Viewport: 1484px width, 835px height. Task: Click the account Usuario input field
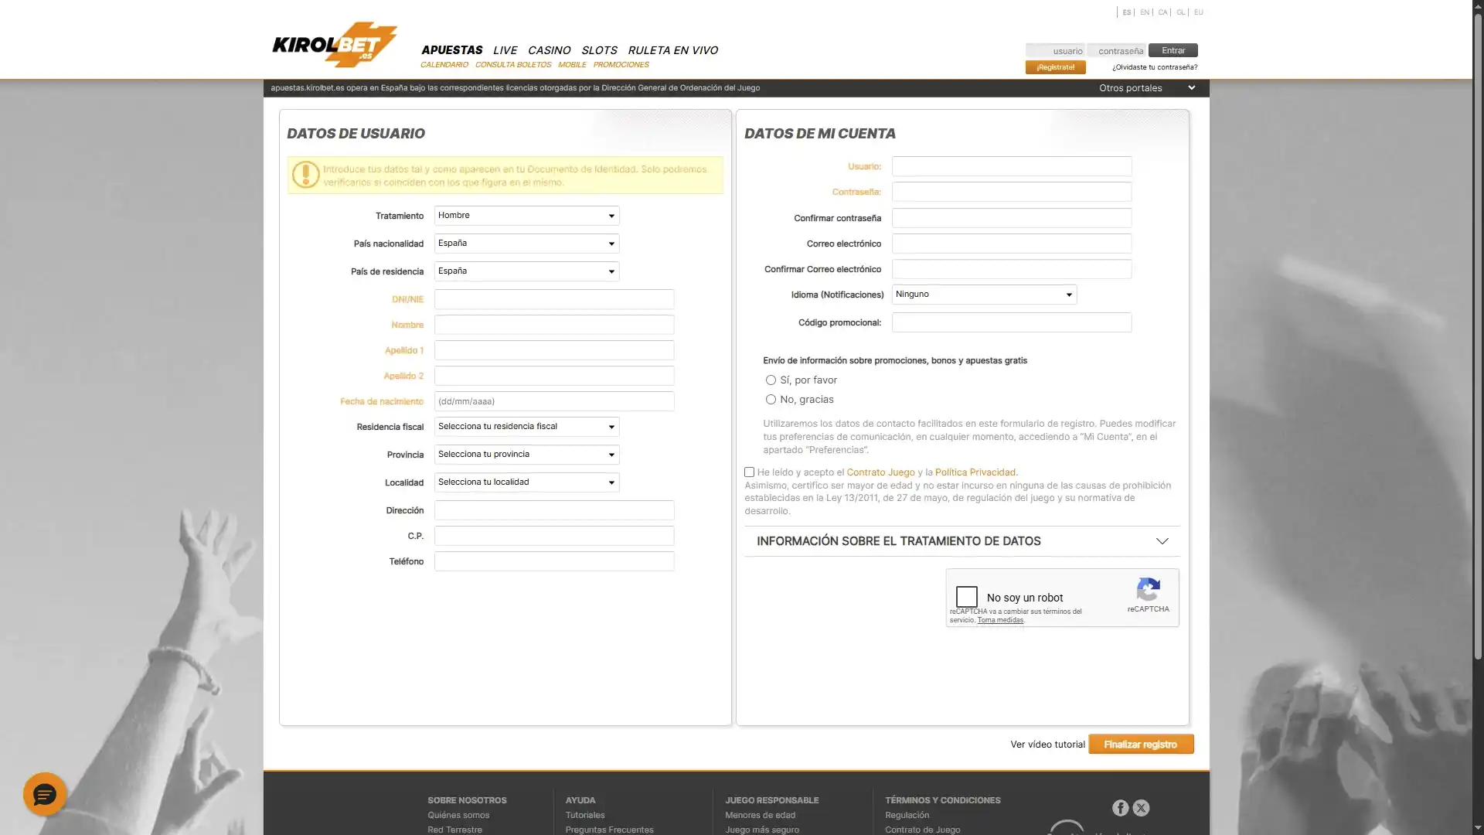coord(1012,166)
